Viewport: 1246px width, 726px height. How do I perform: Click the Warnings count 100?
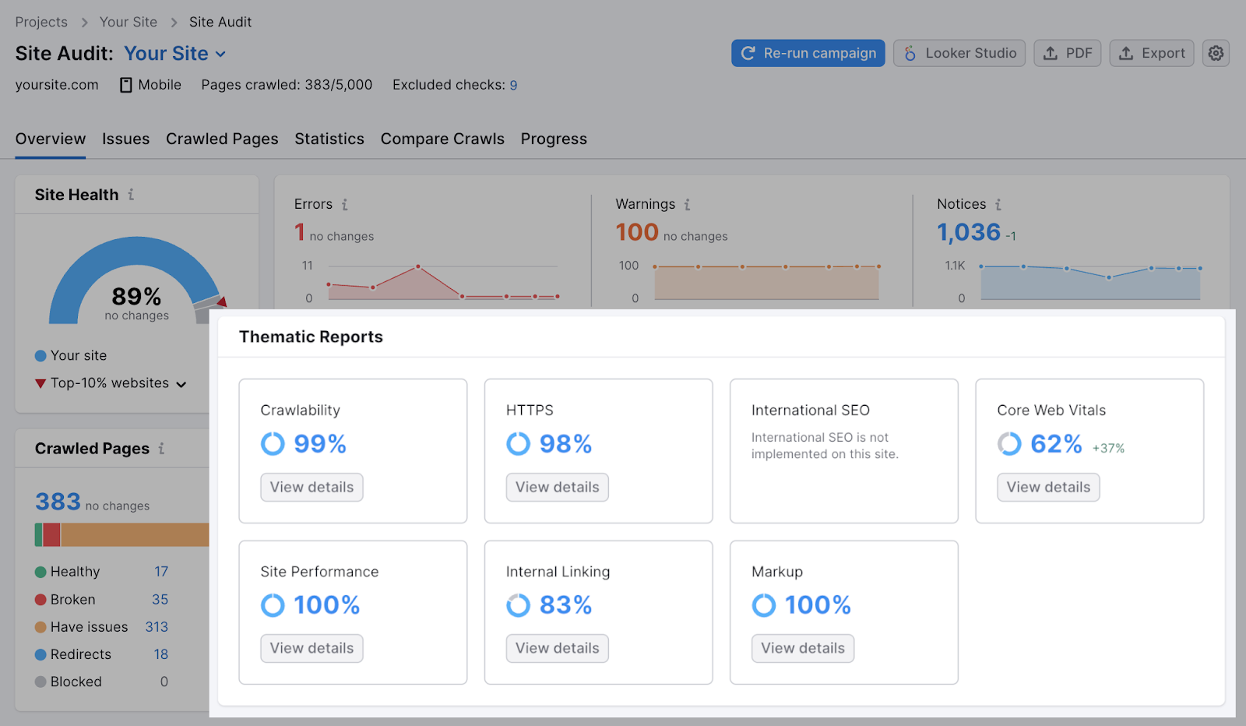pyautogui.click(x=637, y=231)
